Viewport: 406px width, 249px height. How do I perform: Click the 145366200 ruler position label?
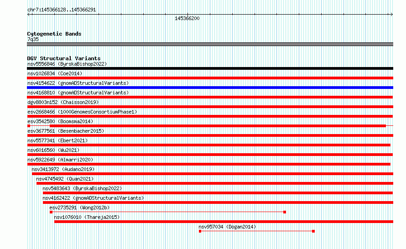[x=187, y=18]
